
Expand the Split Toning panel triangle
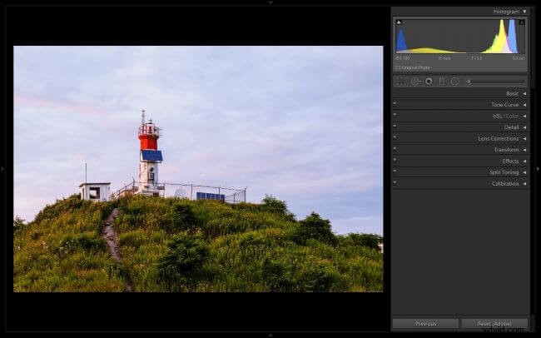524,172
